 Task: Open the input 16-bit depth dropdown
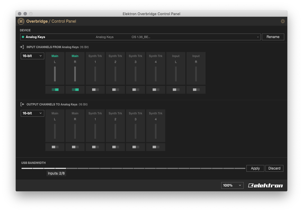[x=32, y=56]
